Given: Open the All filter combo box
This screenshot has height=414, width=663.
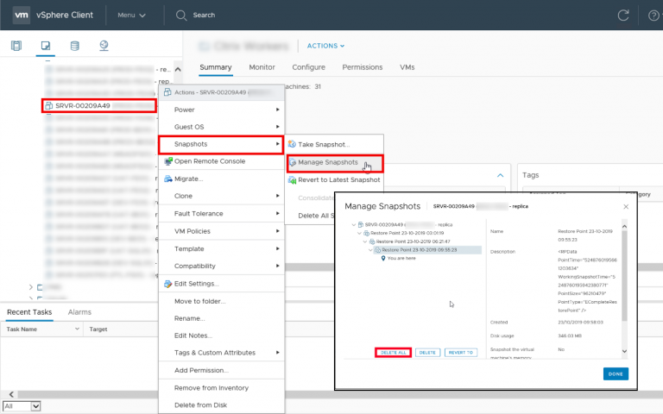Looking at the screenshot, I should point(22,406).
